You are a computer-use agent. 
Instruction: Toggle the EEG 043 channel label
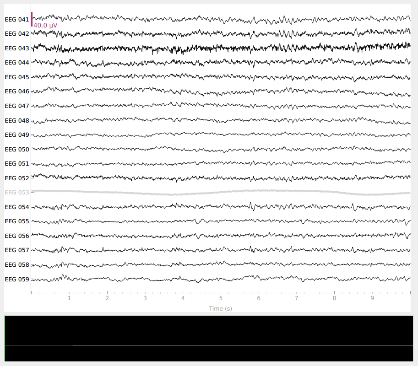pos(17,48)
